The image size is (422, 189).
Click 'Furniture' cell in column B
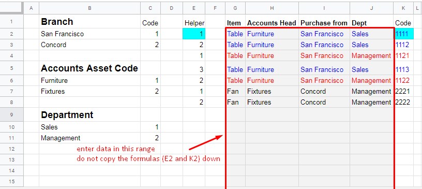pos(89,80)
